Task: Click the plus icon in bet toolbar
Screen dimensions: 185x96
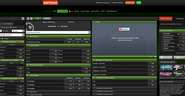Action: [28, 19]
